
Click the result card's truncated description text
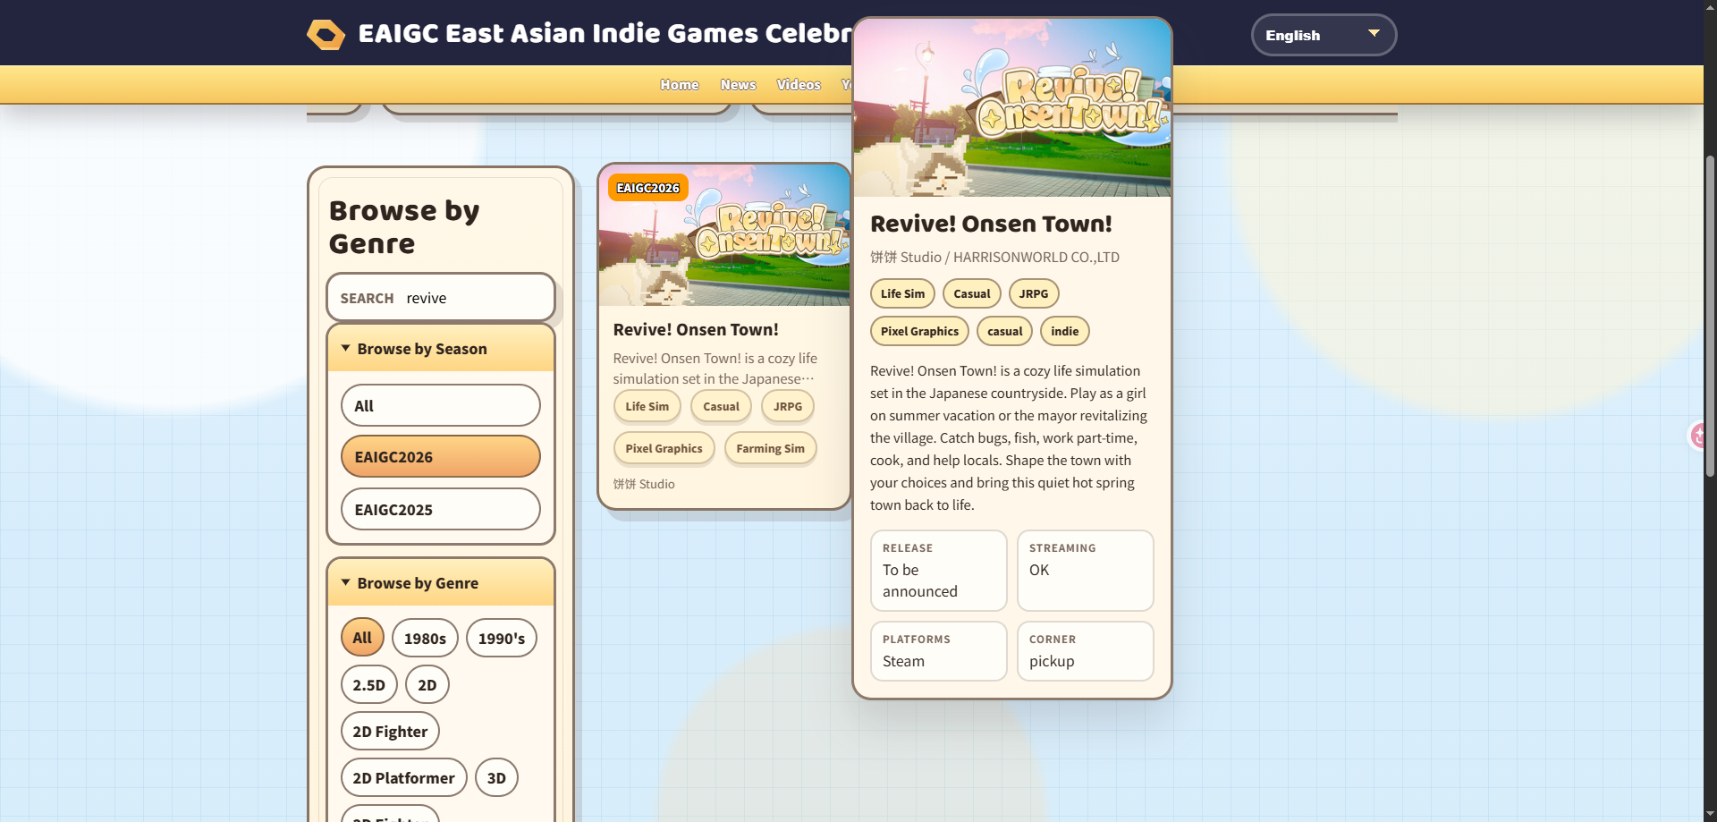tap(715, 369)
